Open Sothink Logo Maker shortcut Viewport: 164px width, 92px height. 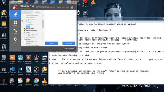tap(44, 71)
